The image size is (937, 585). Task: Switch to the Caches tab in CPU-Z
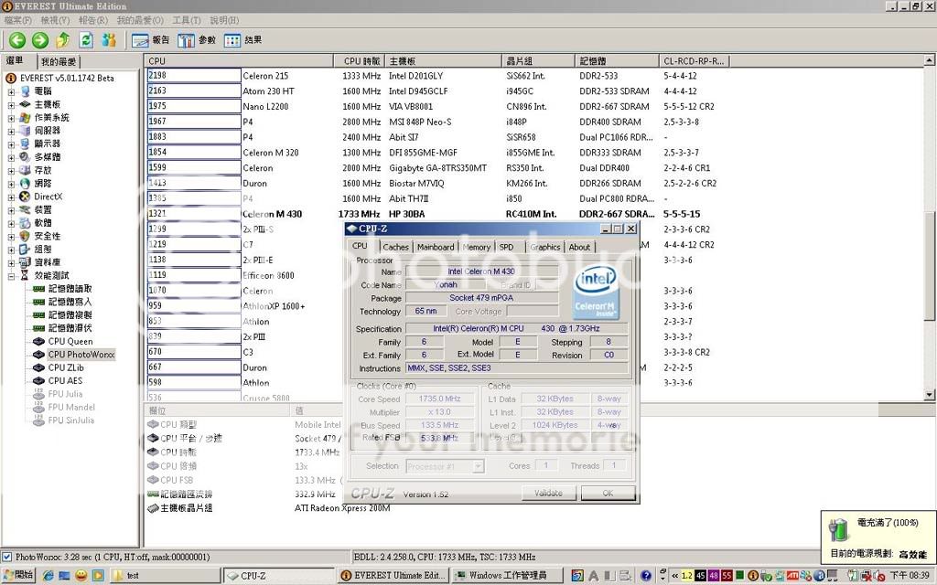click(x=395, y=247)
